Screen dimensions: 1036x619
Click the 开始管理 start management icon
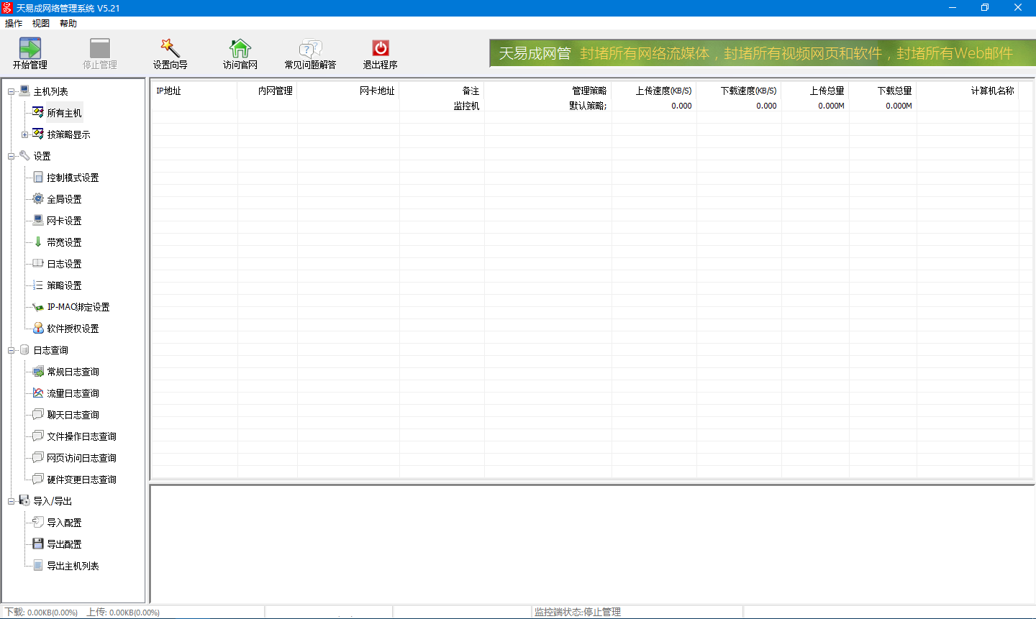29,48
